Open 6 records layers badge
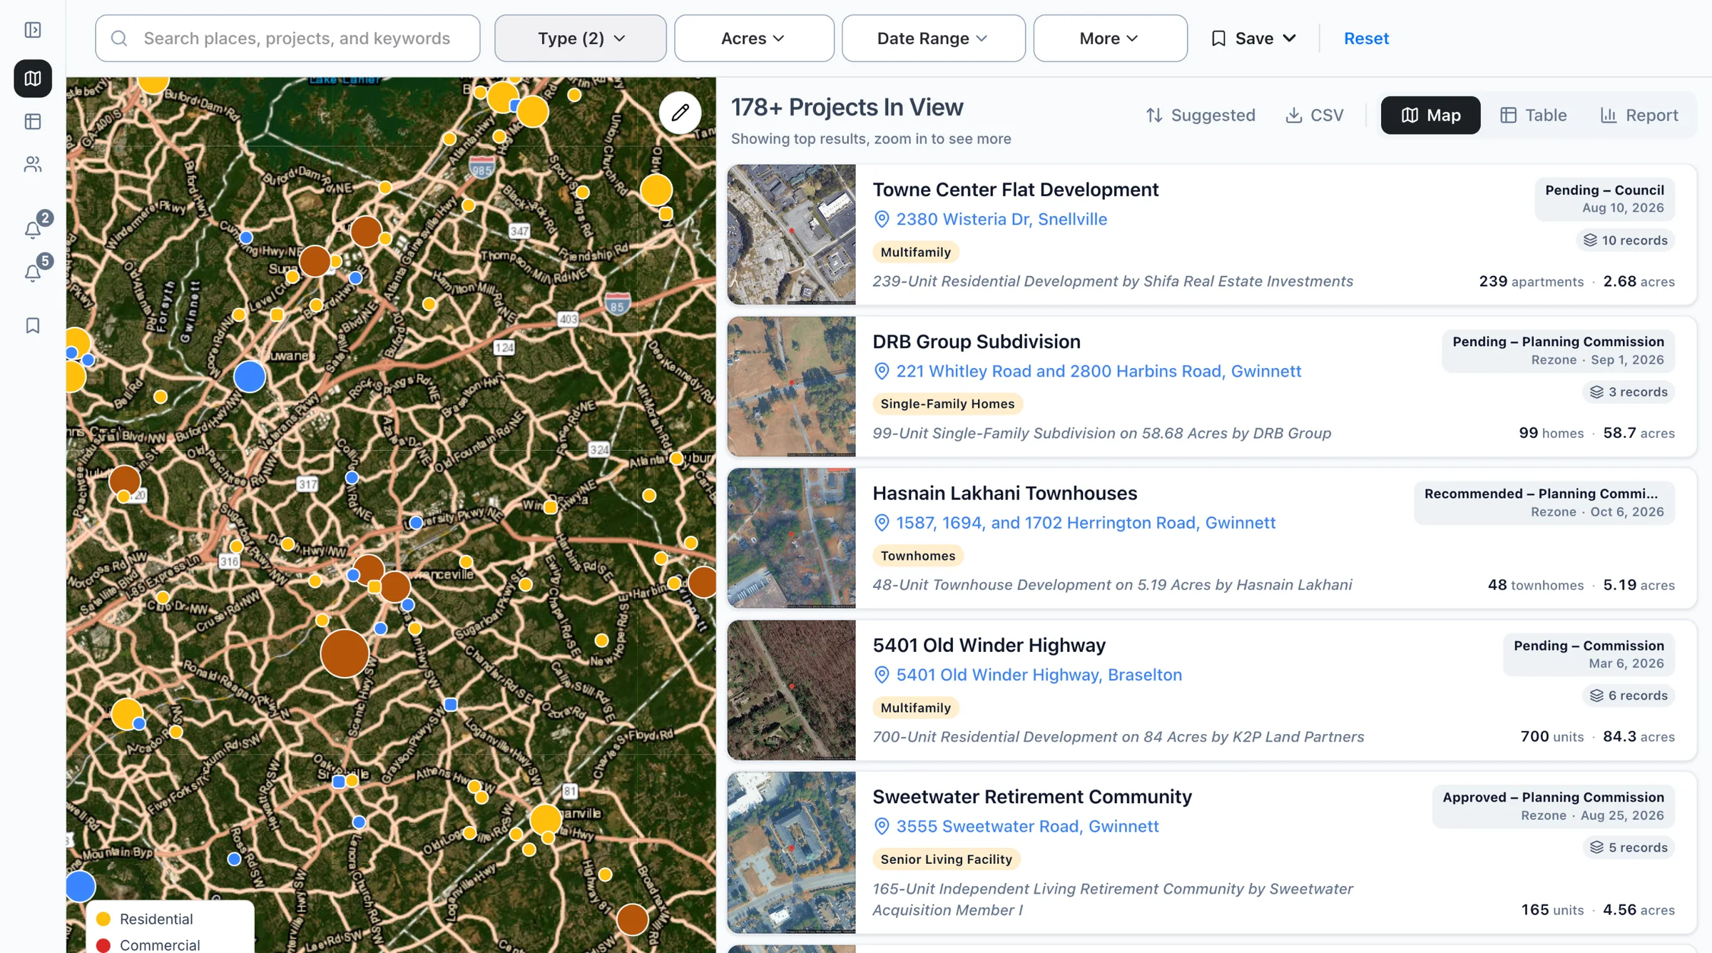 point(1629,695)
